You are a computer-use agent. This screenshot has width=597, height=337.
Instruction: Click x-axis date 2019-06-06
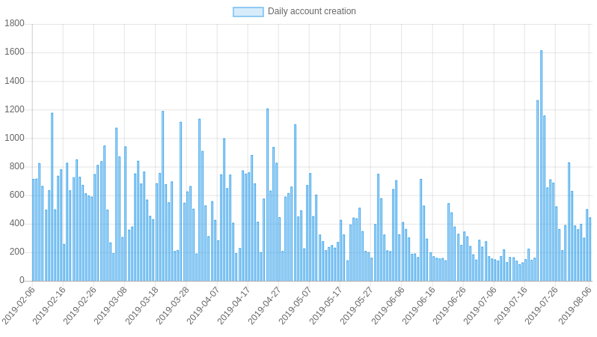[x=388, y=306]
